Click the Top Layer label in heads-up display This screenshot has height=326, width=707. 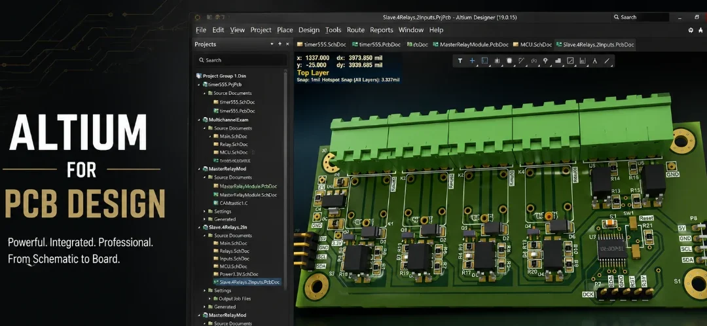(314, 73)
